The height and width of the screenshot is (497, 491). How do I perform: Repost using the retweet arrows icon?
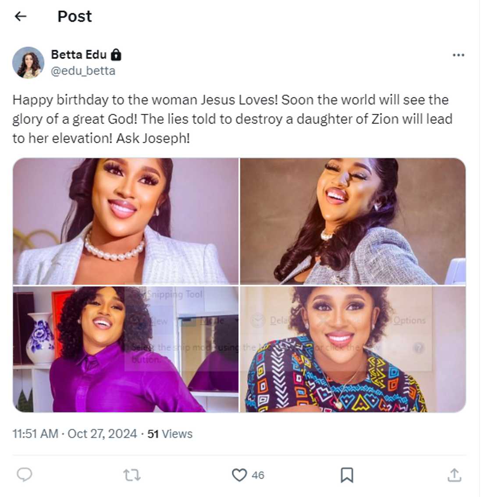click(x=132, y=475)
